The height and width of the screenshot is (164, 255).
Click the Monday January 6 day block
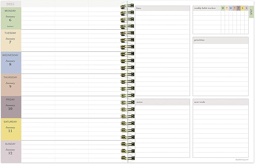[x=11, y=18]
